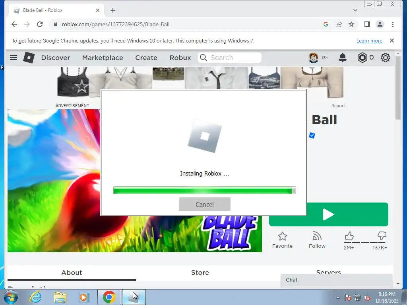Viewport: 407px width, 305px height.
Task: View site information via lock icon
Action: pos(55,24)
